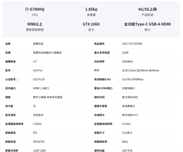Click the 尺寸 row label
Viewport: 183px width, 152px height.
97,71
